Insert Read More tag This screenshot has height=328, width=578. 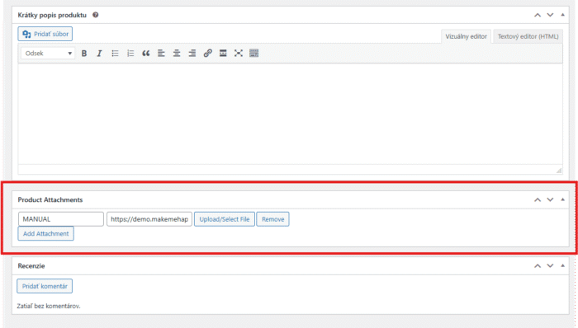point(223,54)
